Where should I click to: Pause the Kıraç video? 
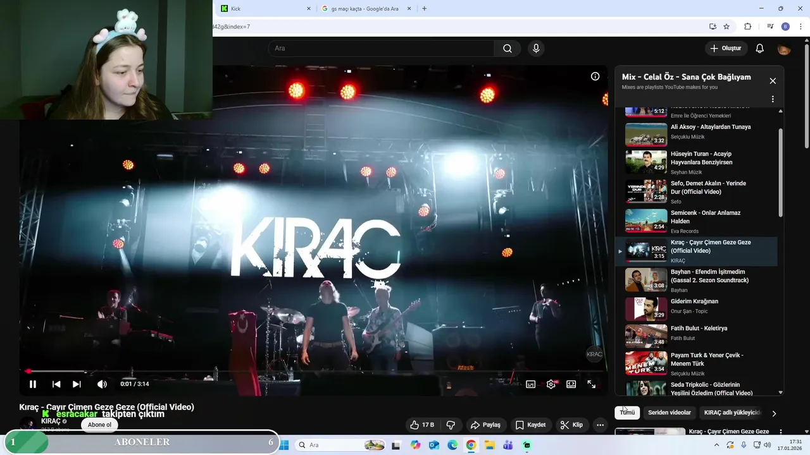pos(33,384)
